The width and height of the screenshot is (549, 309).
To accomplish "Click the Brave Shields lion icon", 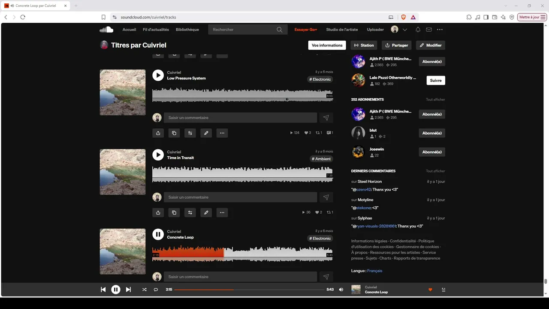I will click(x=403, y=17).
